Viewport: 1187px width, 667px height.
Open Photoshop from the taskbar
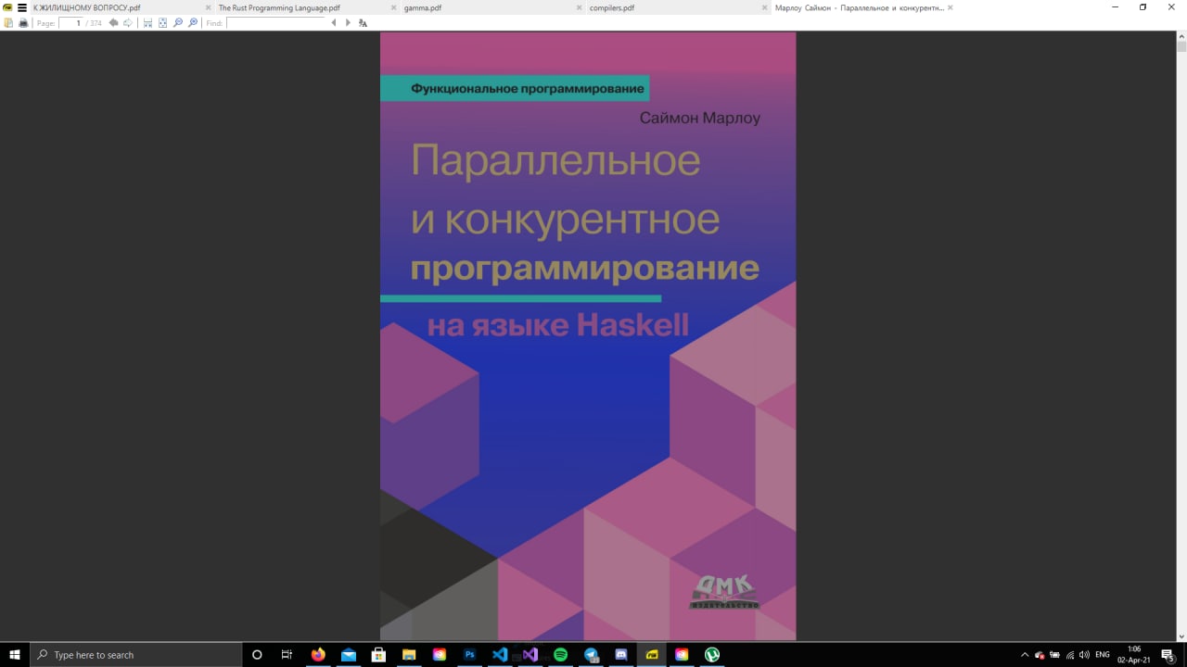tap(469, 654)
